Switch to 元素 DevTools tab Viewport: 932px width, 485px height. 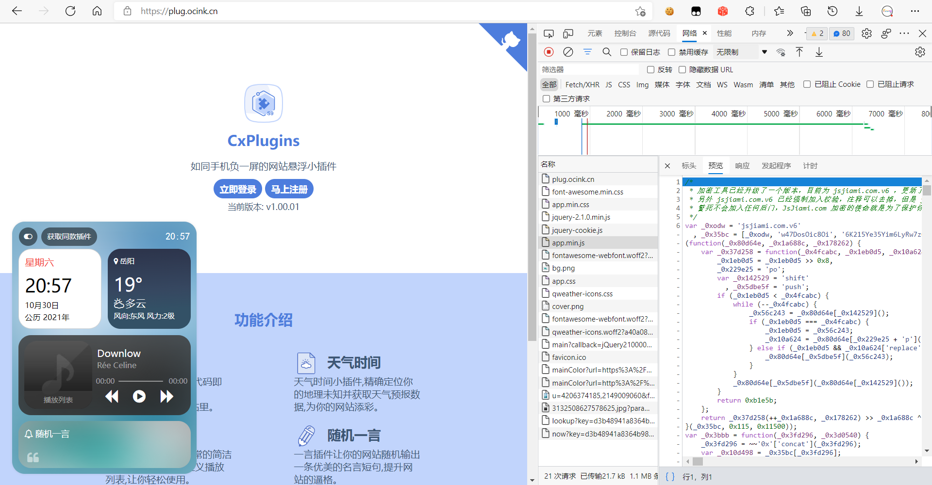(595, 33)
